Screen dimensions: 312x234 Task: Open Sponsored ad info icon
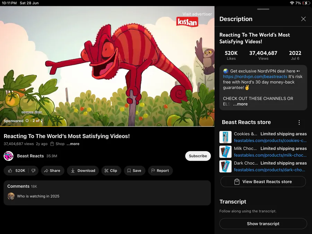27,121
